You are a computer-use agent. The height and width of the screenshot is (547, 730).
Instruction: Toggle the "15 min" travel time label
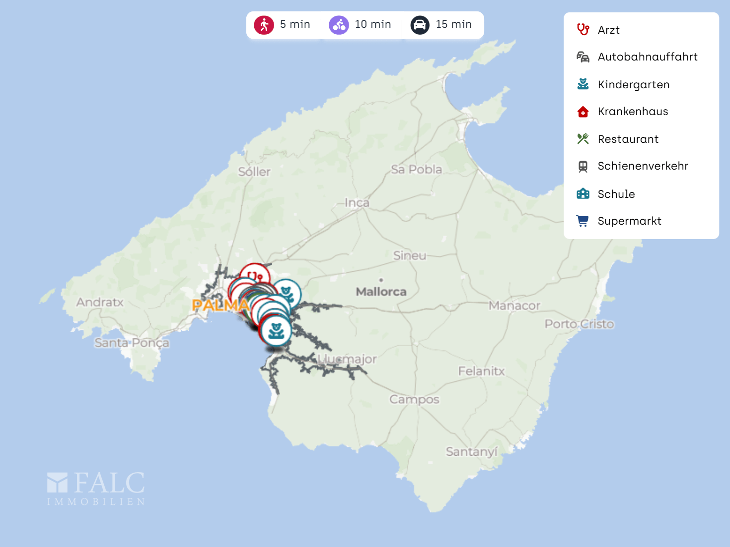[x=454, y=24]
